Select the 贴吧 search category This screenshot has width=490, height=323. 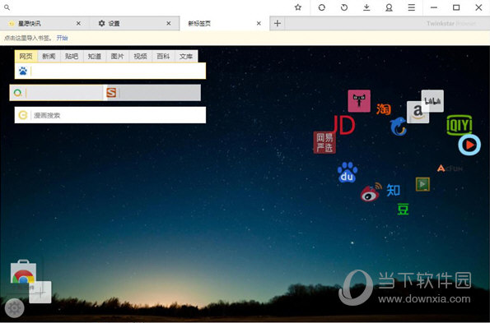click(72, 56)
